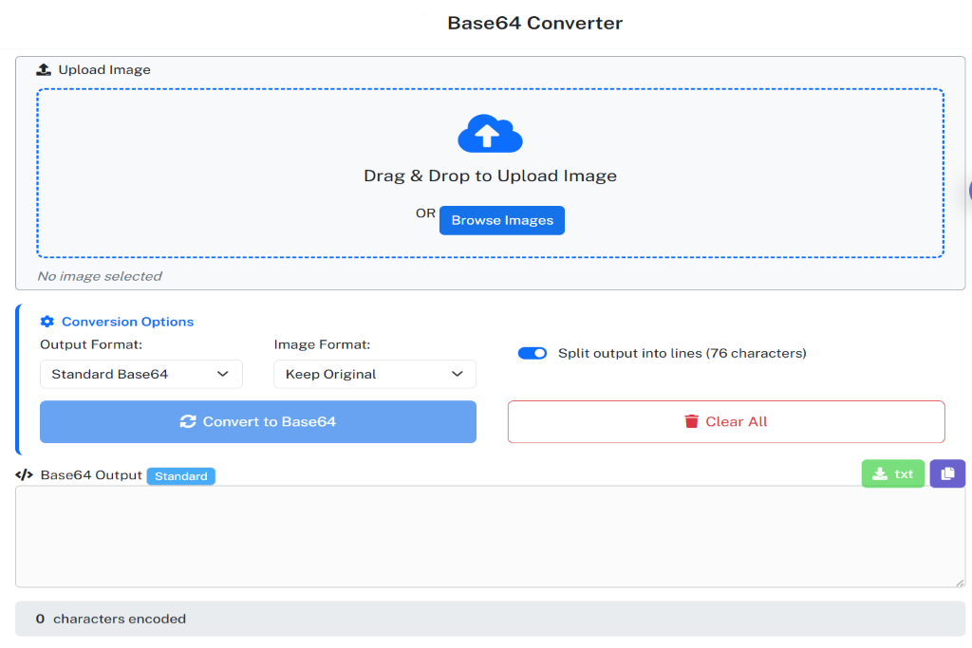Screen dimensions: 972x648
Task: Click the code brackets icon beside Base64 Output
Action: tap(24, 475)
